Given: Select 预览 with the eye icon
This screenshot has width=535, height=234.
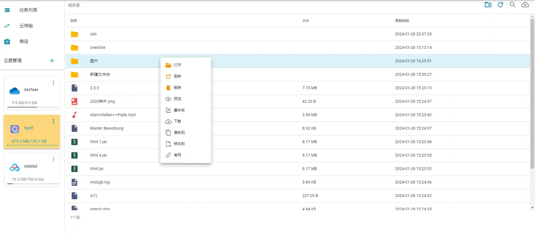Looking at the screenshot, I should tap(177, 99).
